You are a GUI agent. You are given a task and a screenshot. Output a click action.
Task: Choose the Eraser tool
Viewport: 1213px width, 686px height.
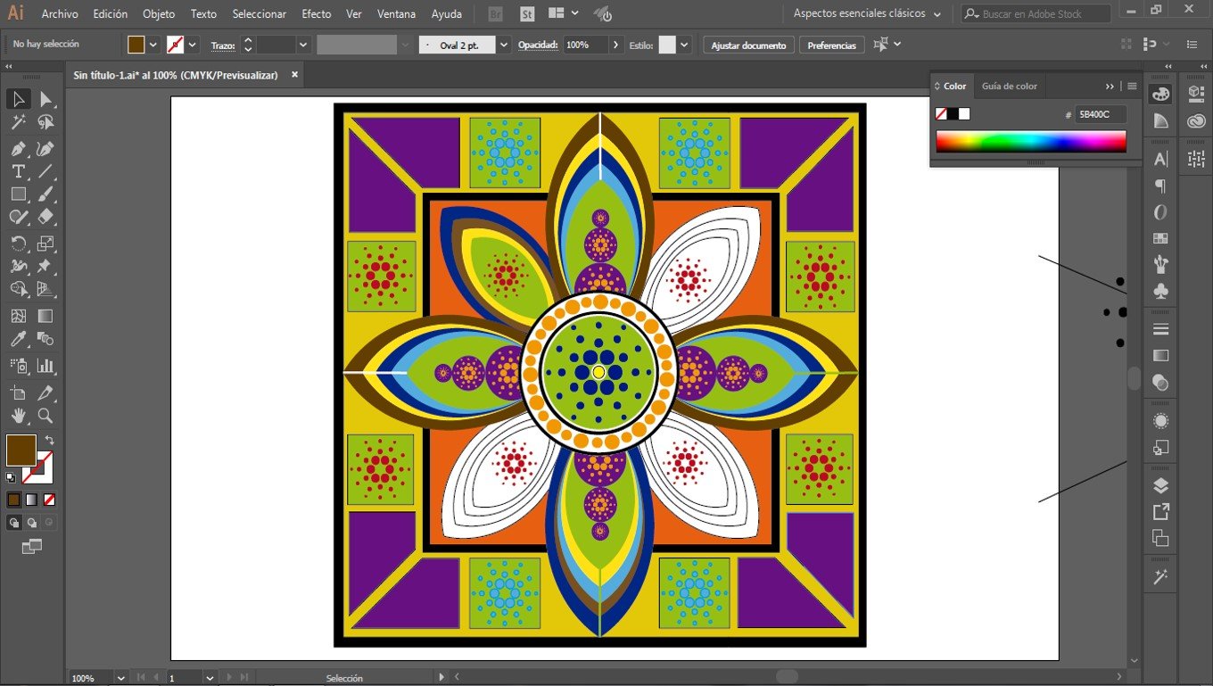pos(45,217)
